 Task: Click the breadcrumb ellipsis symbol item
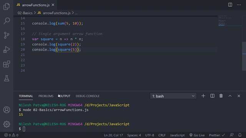[76, 13]
